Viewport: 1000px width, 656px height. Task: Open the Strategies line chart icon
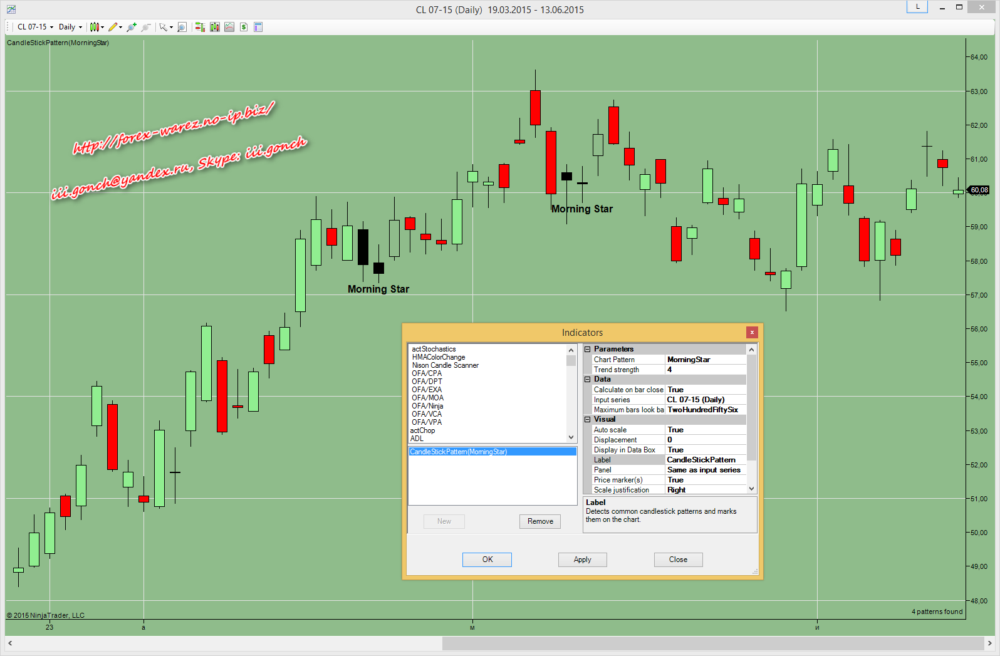tap(229, 27)
